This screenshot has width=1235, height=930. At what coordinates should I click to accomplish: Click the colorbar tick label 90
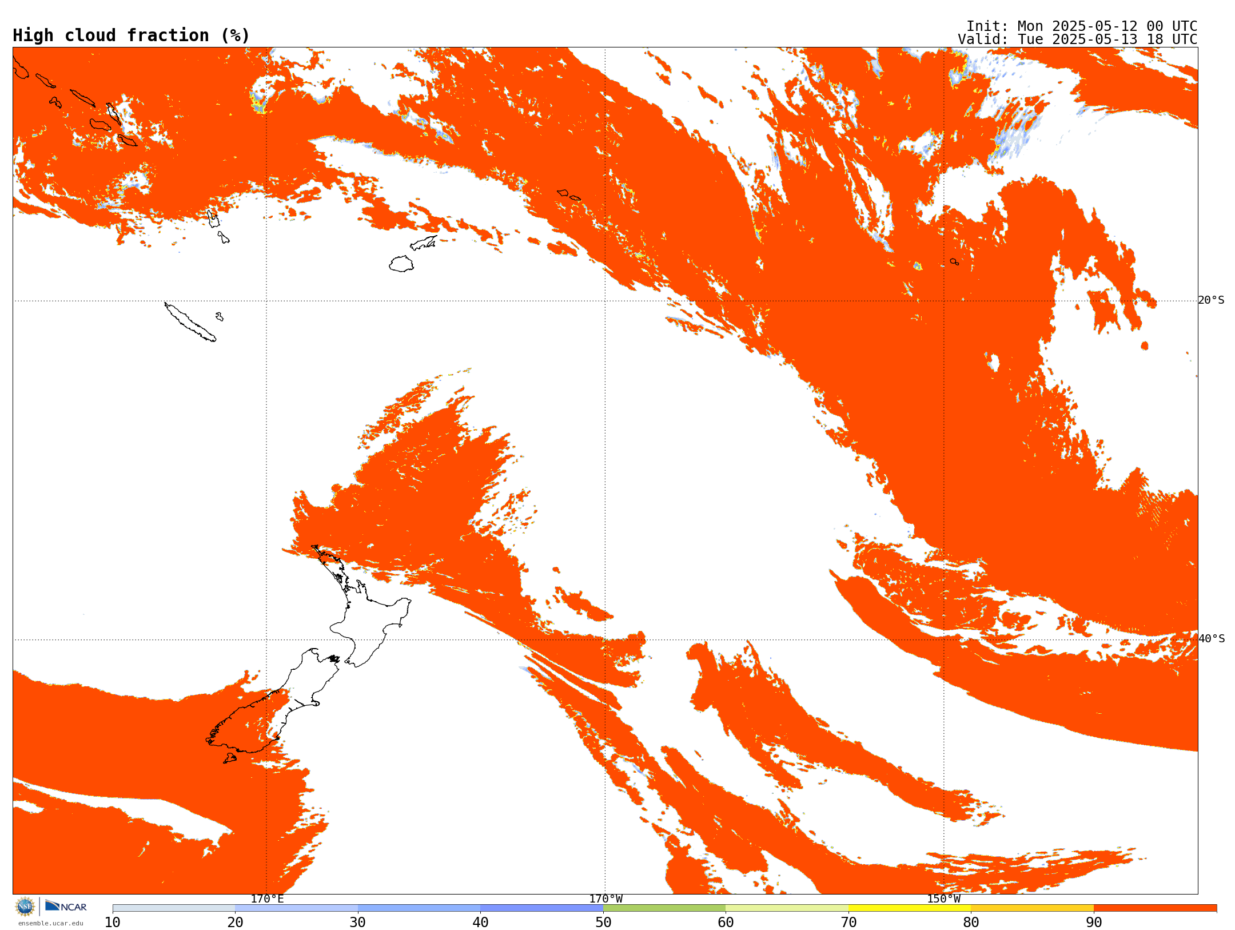(1094, 923)
